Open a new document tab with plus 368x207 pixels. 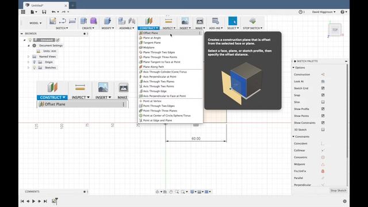pyautogui.click(x=72, y=5)
